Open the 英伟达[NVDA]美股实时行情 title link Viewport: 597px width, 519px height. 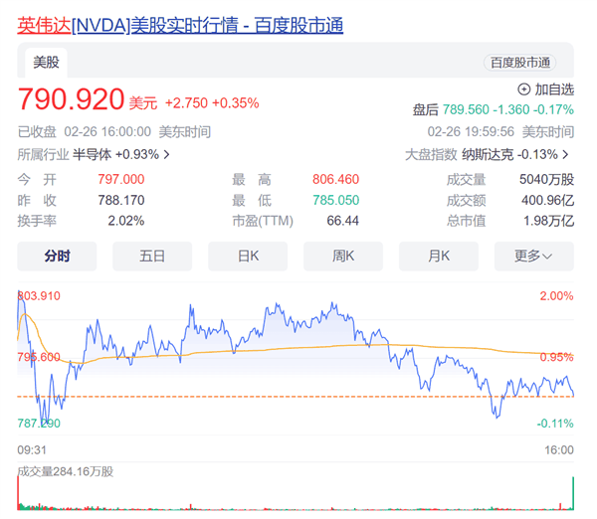[x=180, y=26]
